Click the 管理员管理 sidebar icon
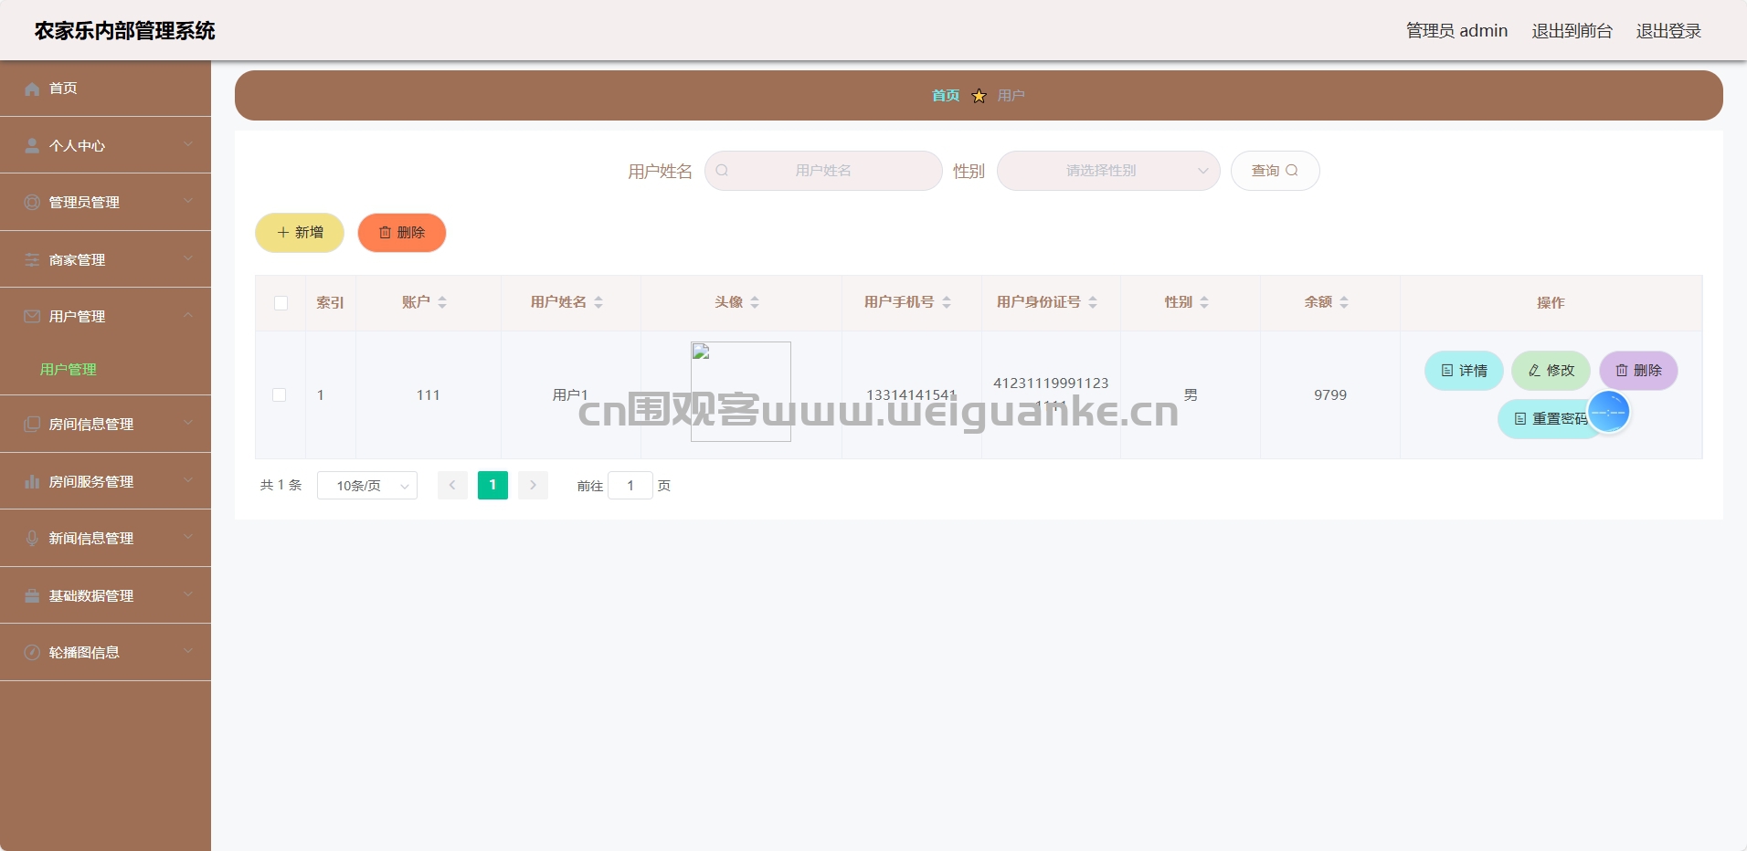This screenshot has width=1747, height=851. [32, 202]
